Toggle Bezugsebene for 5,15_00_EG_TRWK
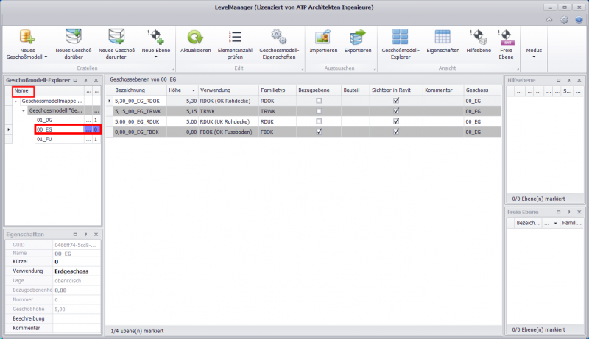Screen dimensions: 589x339 (319, 111)
